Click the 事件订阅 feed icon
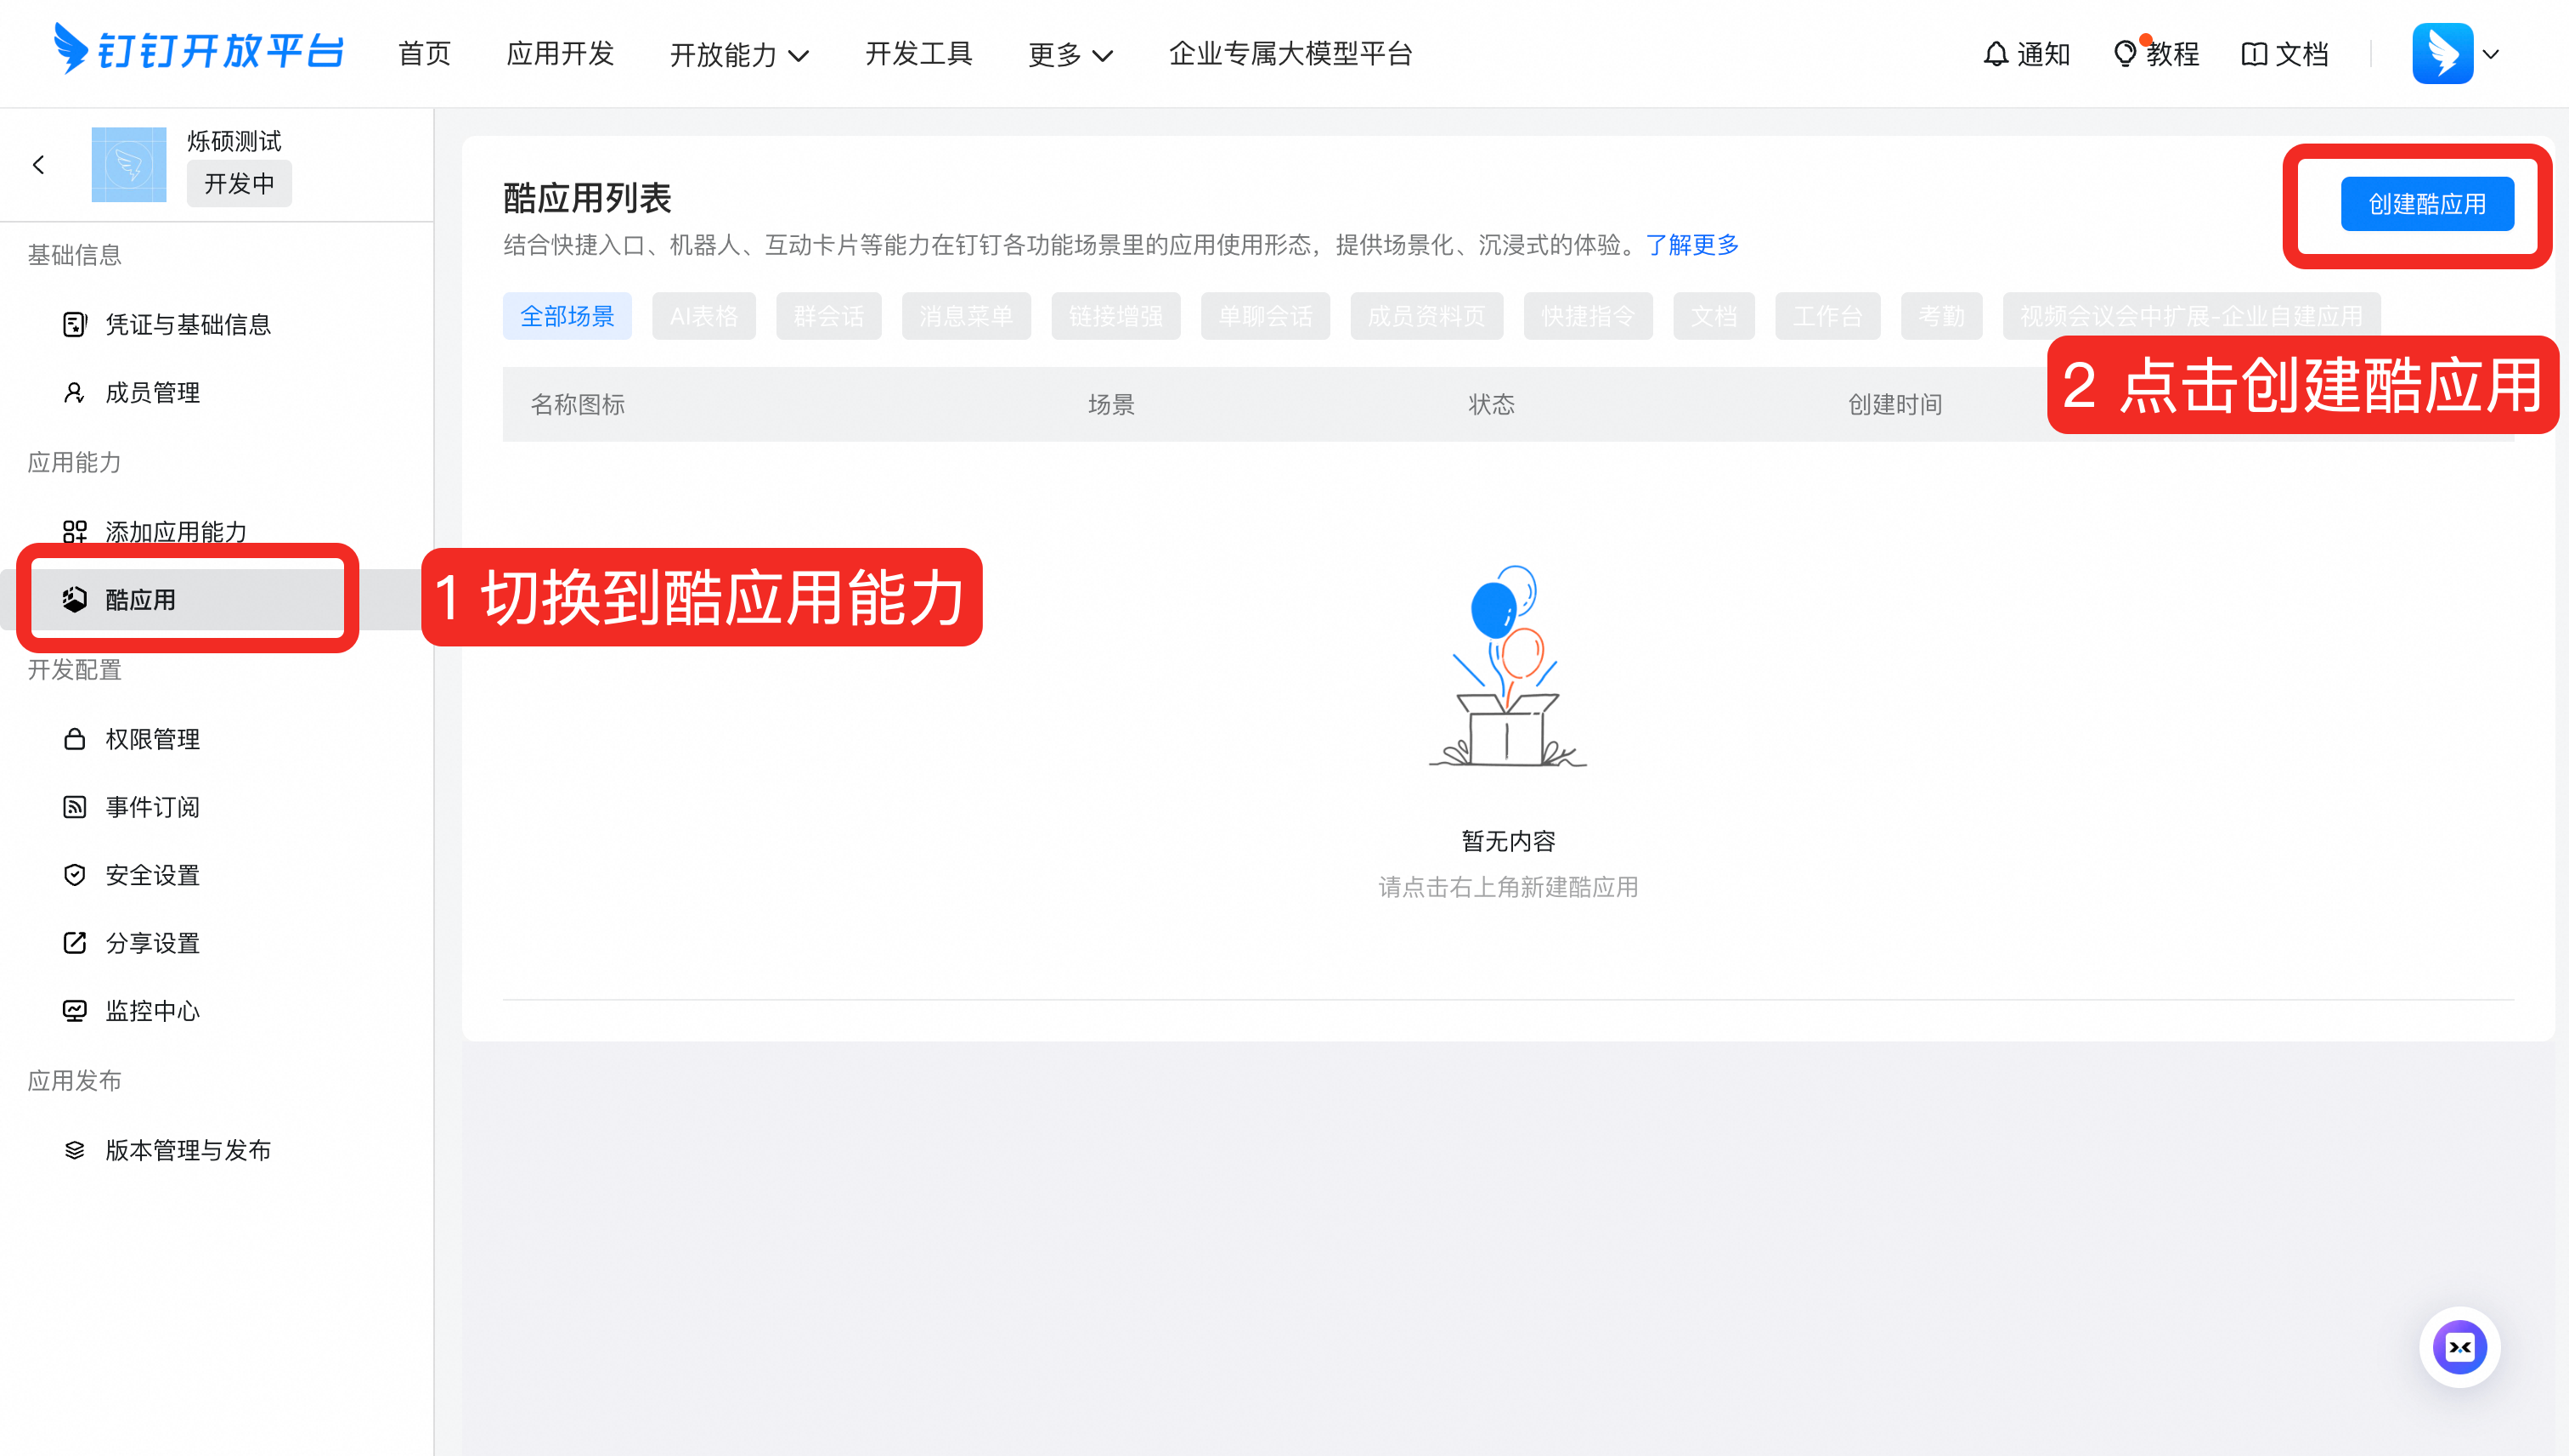 [75, 807]
